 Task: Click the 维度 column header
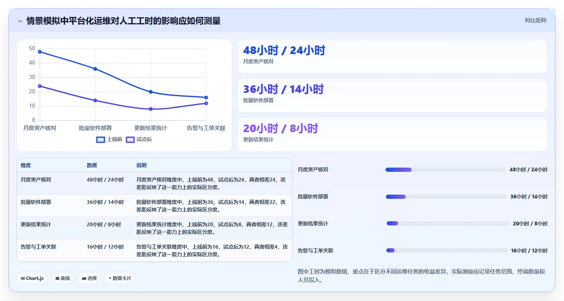click(26, 165)
